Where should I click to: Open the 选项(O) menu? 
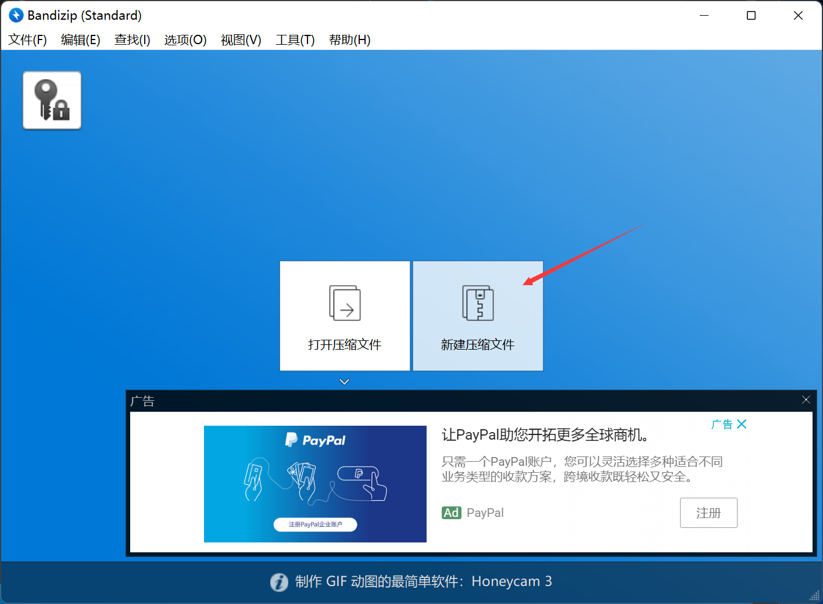tap(185, 39)
